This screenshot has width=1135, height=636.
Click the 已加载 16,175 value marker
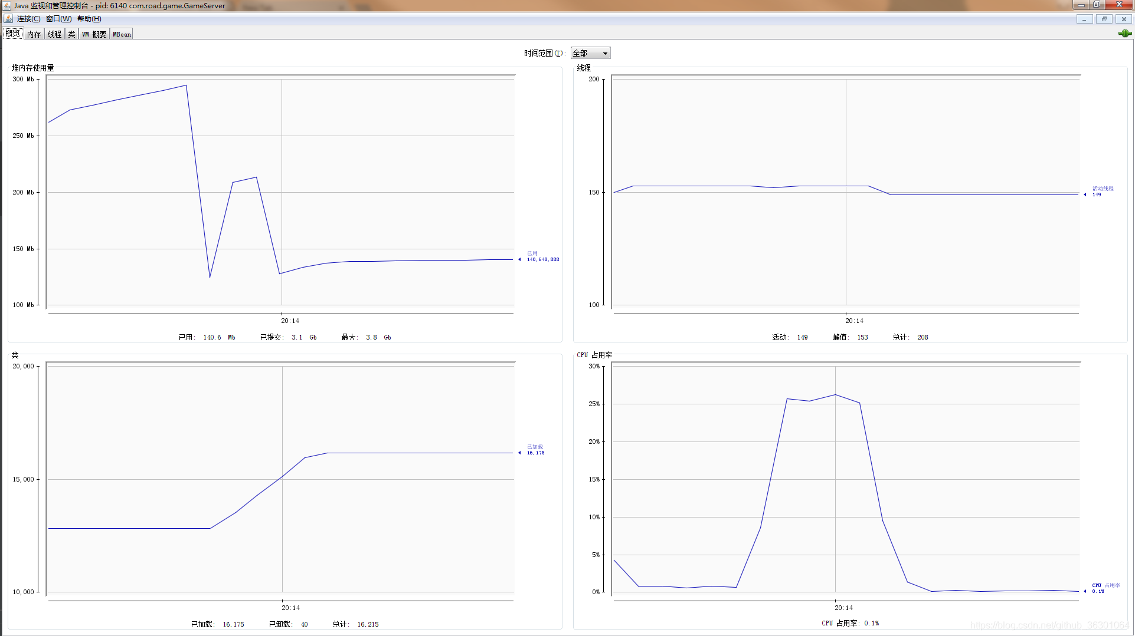coord(532,450)
